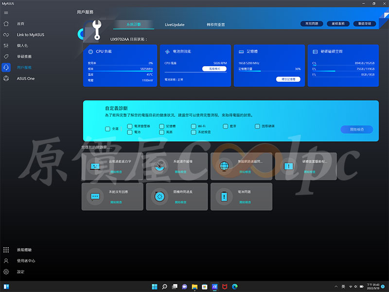Open 設定 settings gear in the sidebar
This screenshot has height=292, width=389.
pyautogui.click(x=6, y=272)
